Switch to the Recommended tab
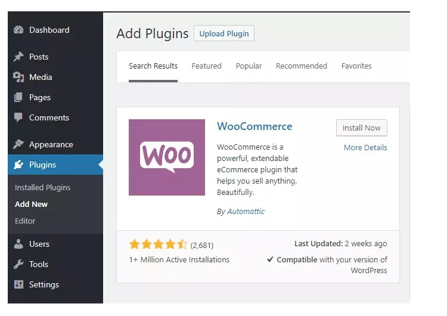The image size is (447, 316). point(302,66)
